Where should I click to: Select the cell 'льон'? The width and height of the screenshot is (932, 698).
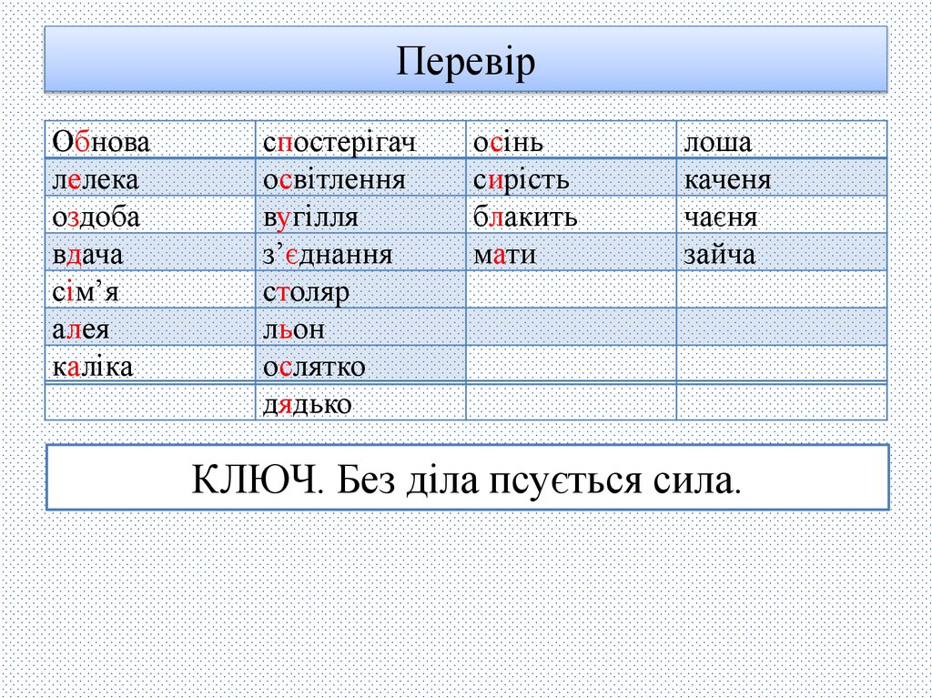coord(360,327)
